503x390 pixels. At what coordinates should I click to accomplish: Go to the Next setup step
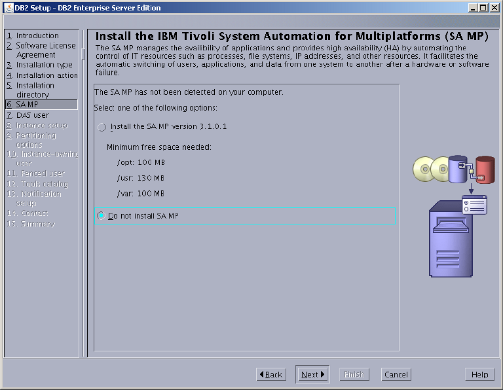coord(312,374)
